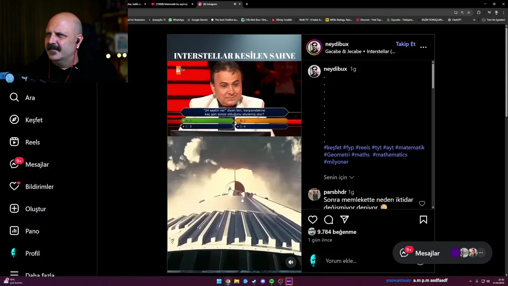Open the IMDb Ratings bookmark
Viewport: 508px width, 286px height.
point(339,19)
